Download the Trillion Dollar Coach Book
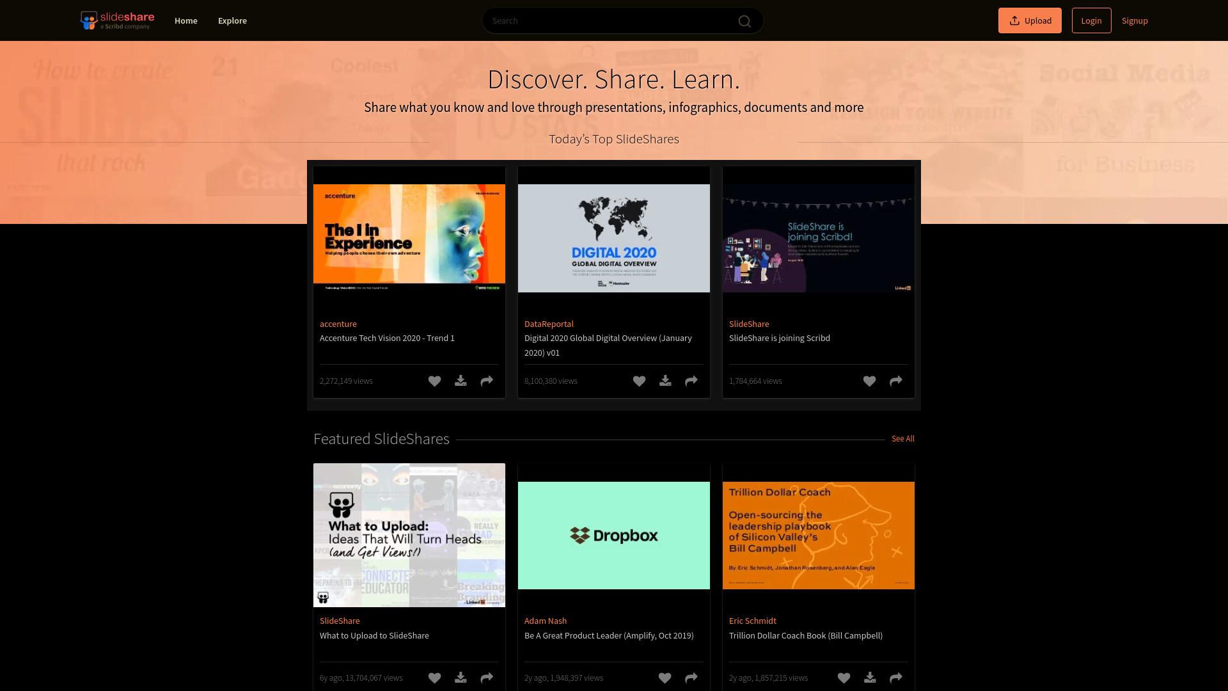Image resolution: width=1228 pixels, height=691 pixels. 870,678
